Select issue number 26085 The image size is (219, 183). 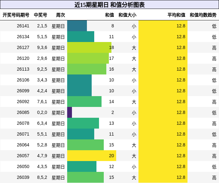(23, 112)
